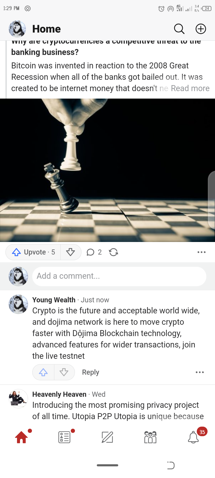Open the Spaces people tab
Viewport: 215px width, 478px height.
tap(150, 437)
